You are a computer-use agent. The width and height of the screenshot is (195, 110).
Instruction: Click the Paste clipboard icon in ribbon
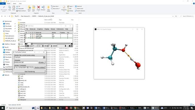(x=14, y=7)
